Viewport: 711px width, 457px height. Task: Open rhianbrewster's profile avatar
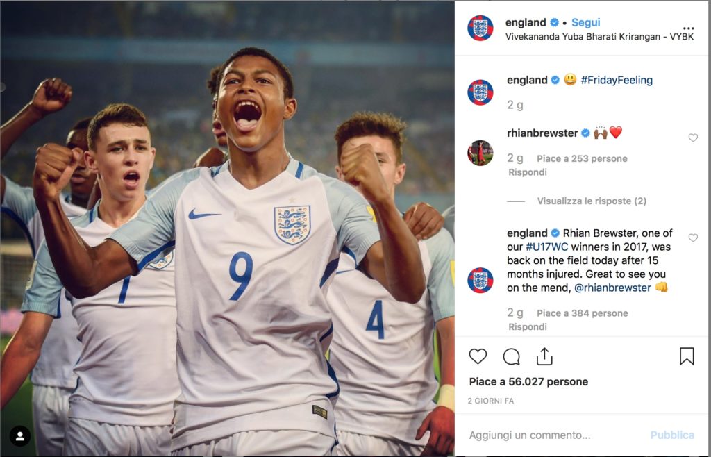coord(480,153)
